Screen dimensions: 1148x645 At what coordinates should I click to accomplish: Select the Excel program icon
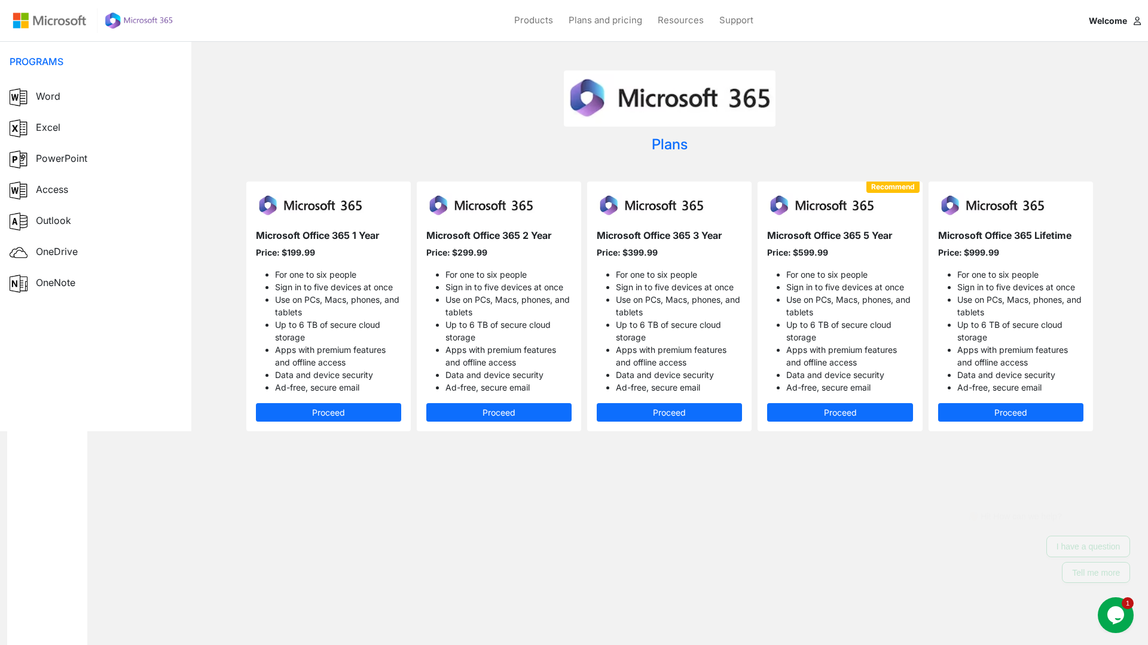coord(19,128)
